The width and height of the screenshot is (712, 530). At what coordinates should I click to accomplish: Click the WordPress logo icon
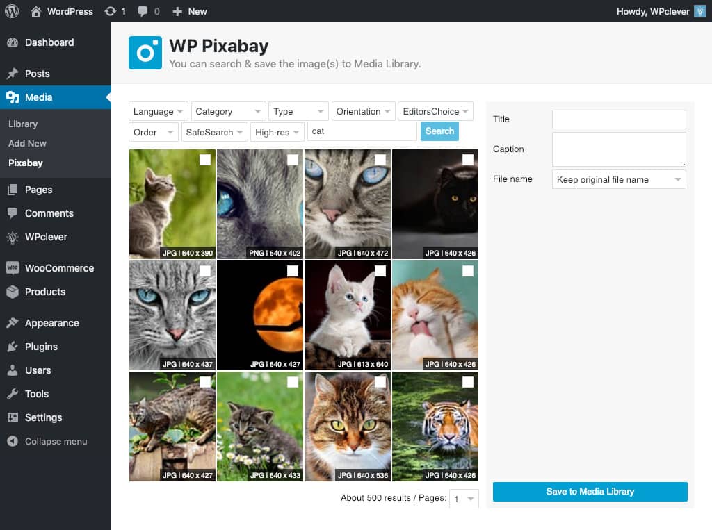coord(12,11)
